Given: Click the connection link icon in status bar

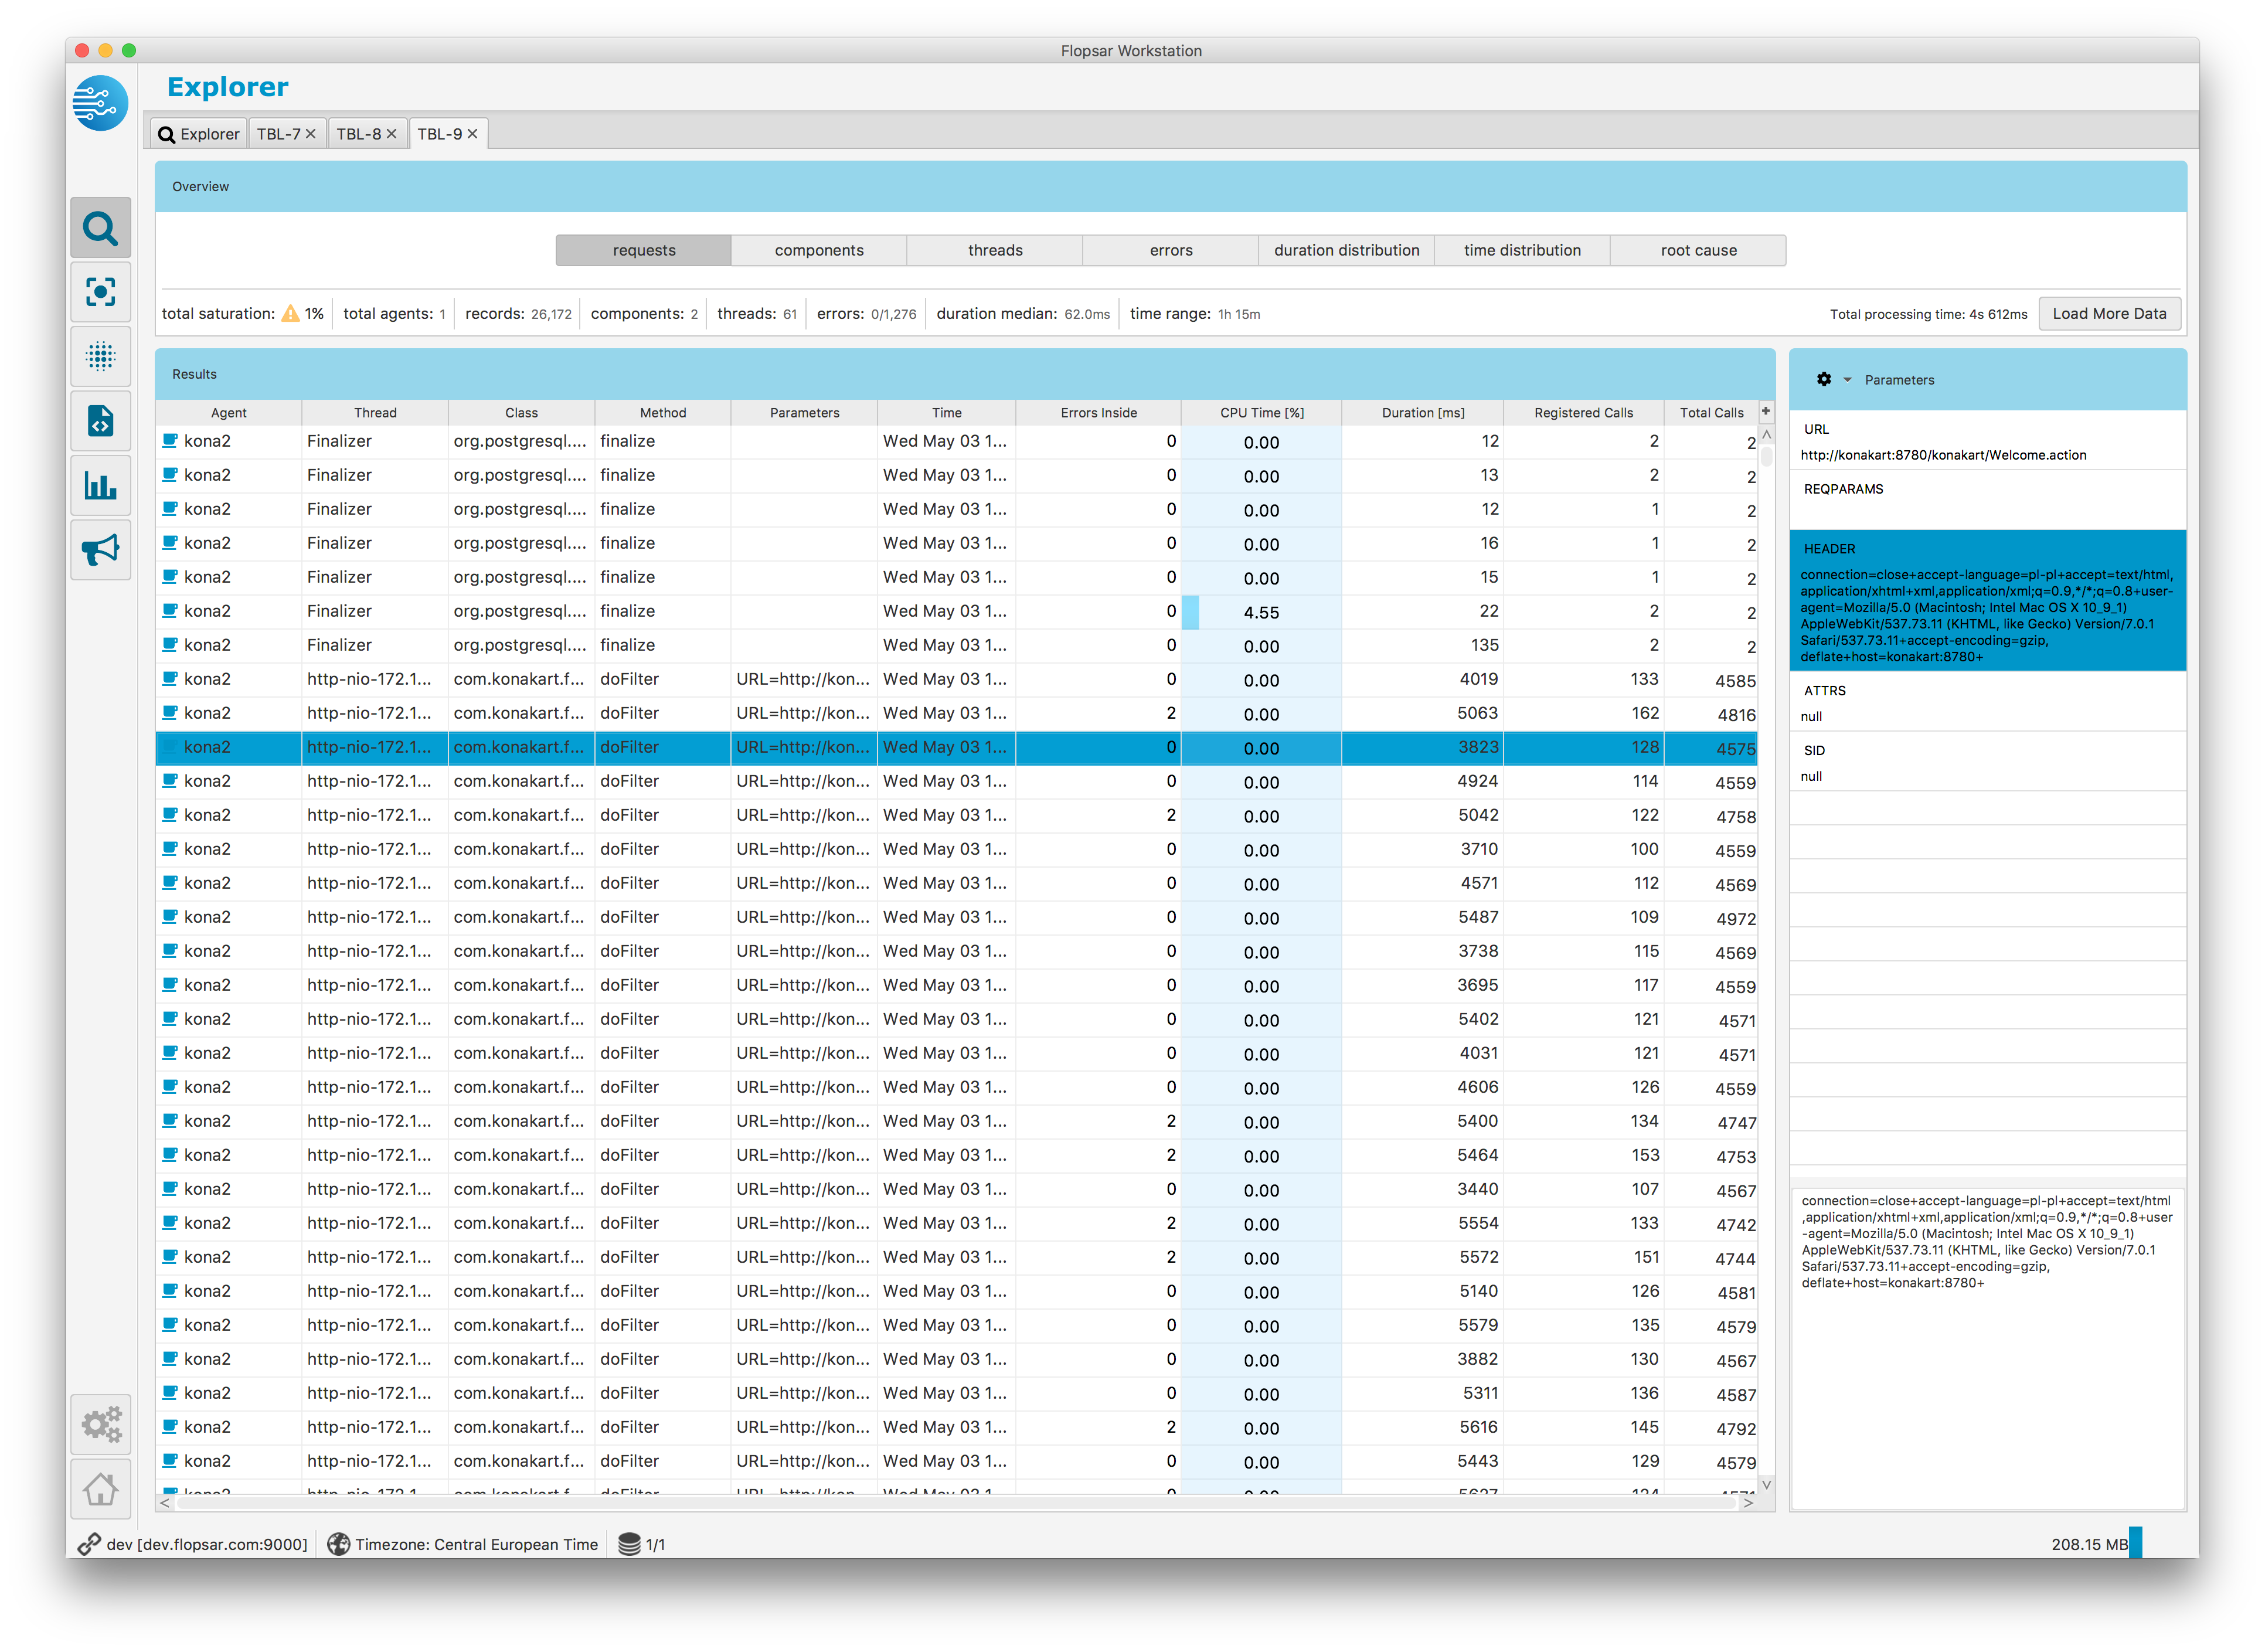Looking at the screenshot, I should (x=89, y=1545).
